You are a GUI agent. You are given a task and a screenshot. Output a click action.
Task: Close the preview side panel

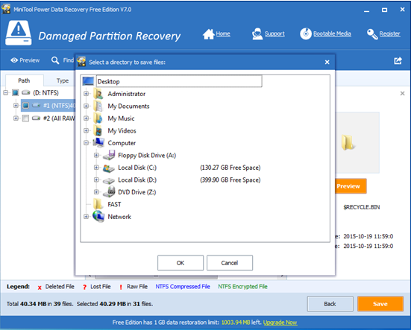[402, 93]
